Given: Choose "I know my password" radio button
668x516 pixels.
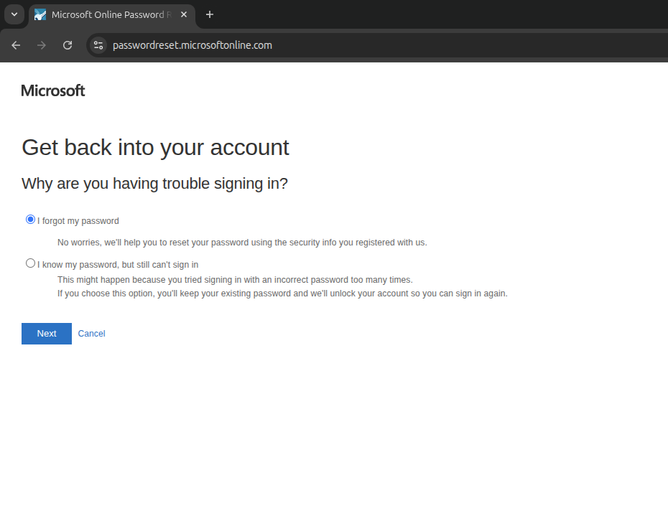Looking at the screenshot, I should coord(30,263).
